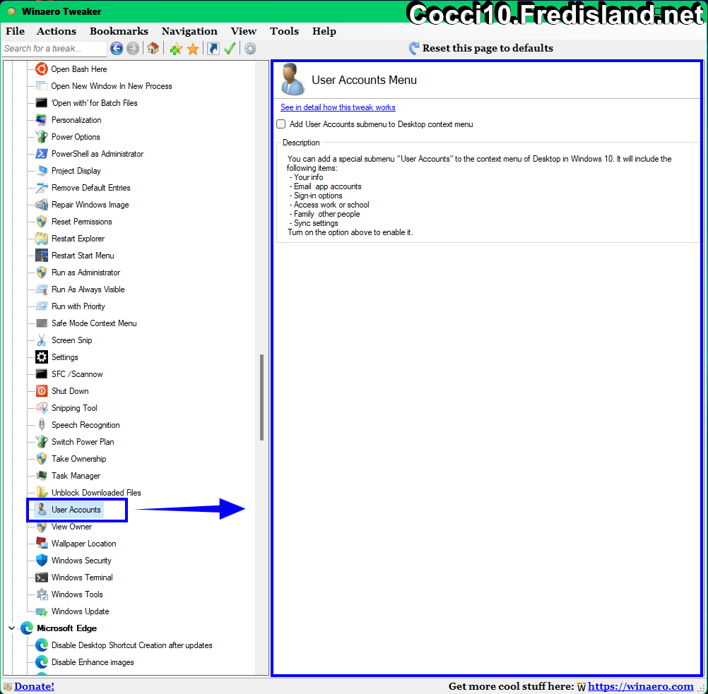
Task: Select Personalization tree item
Action: click(x=76, y=120)
